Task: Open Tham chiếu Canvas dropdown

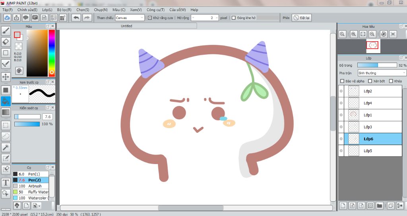Action: pos(130,18)
